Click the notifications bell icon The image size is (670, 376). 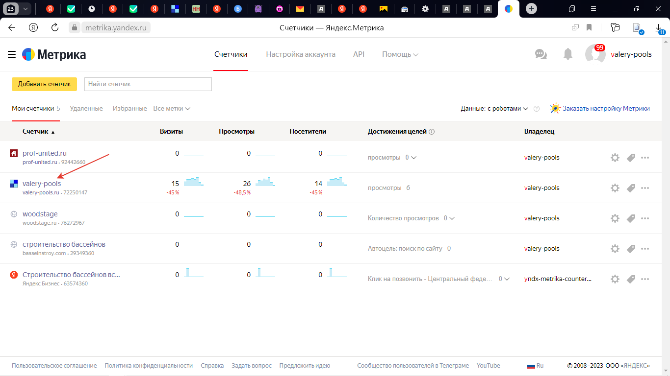coord(567,54)
